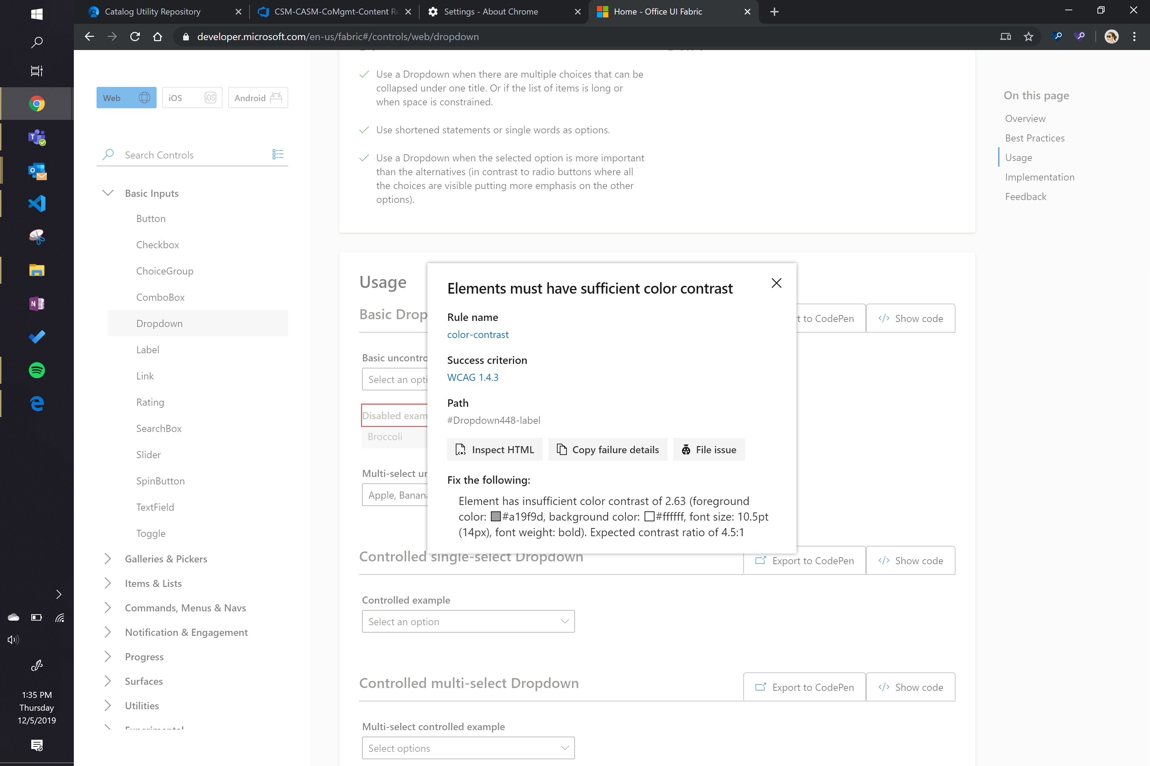Jump to Implementation section in page nav
The height and width of the screenshot is (766, 1150).
pos(1040,177)
